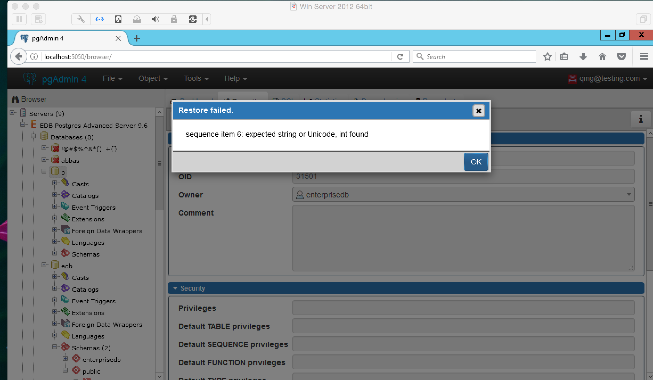Viewport: 653px width, 380px height.
Task: Open the Firefox hamburger menu icon
Action: click(644, 57)
